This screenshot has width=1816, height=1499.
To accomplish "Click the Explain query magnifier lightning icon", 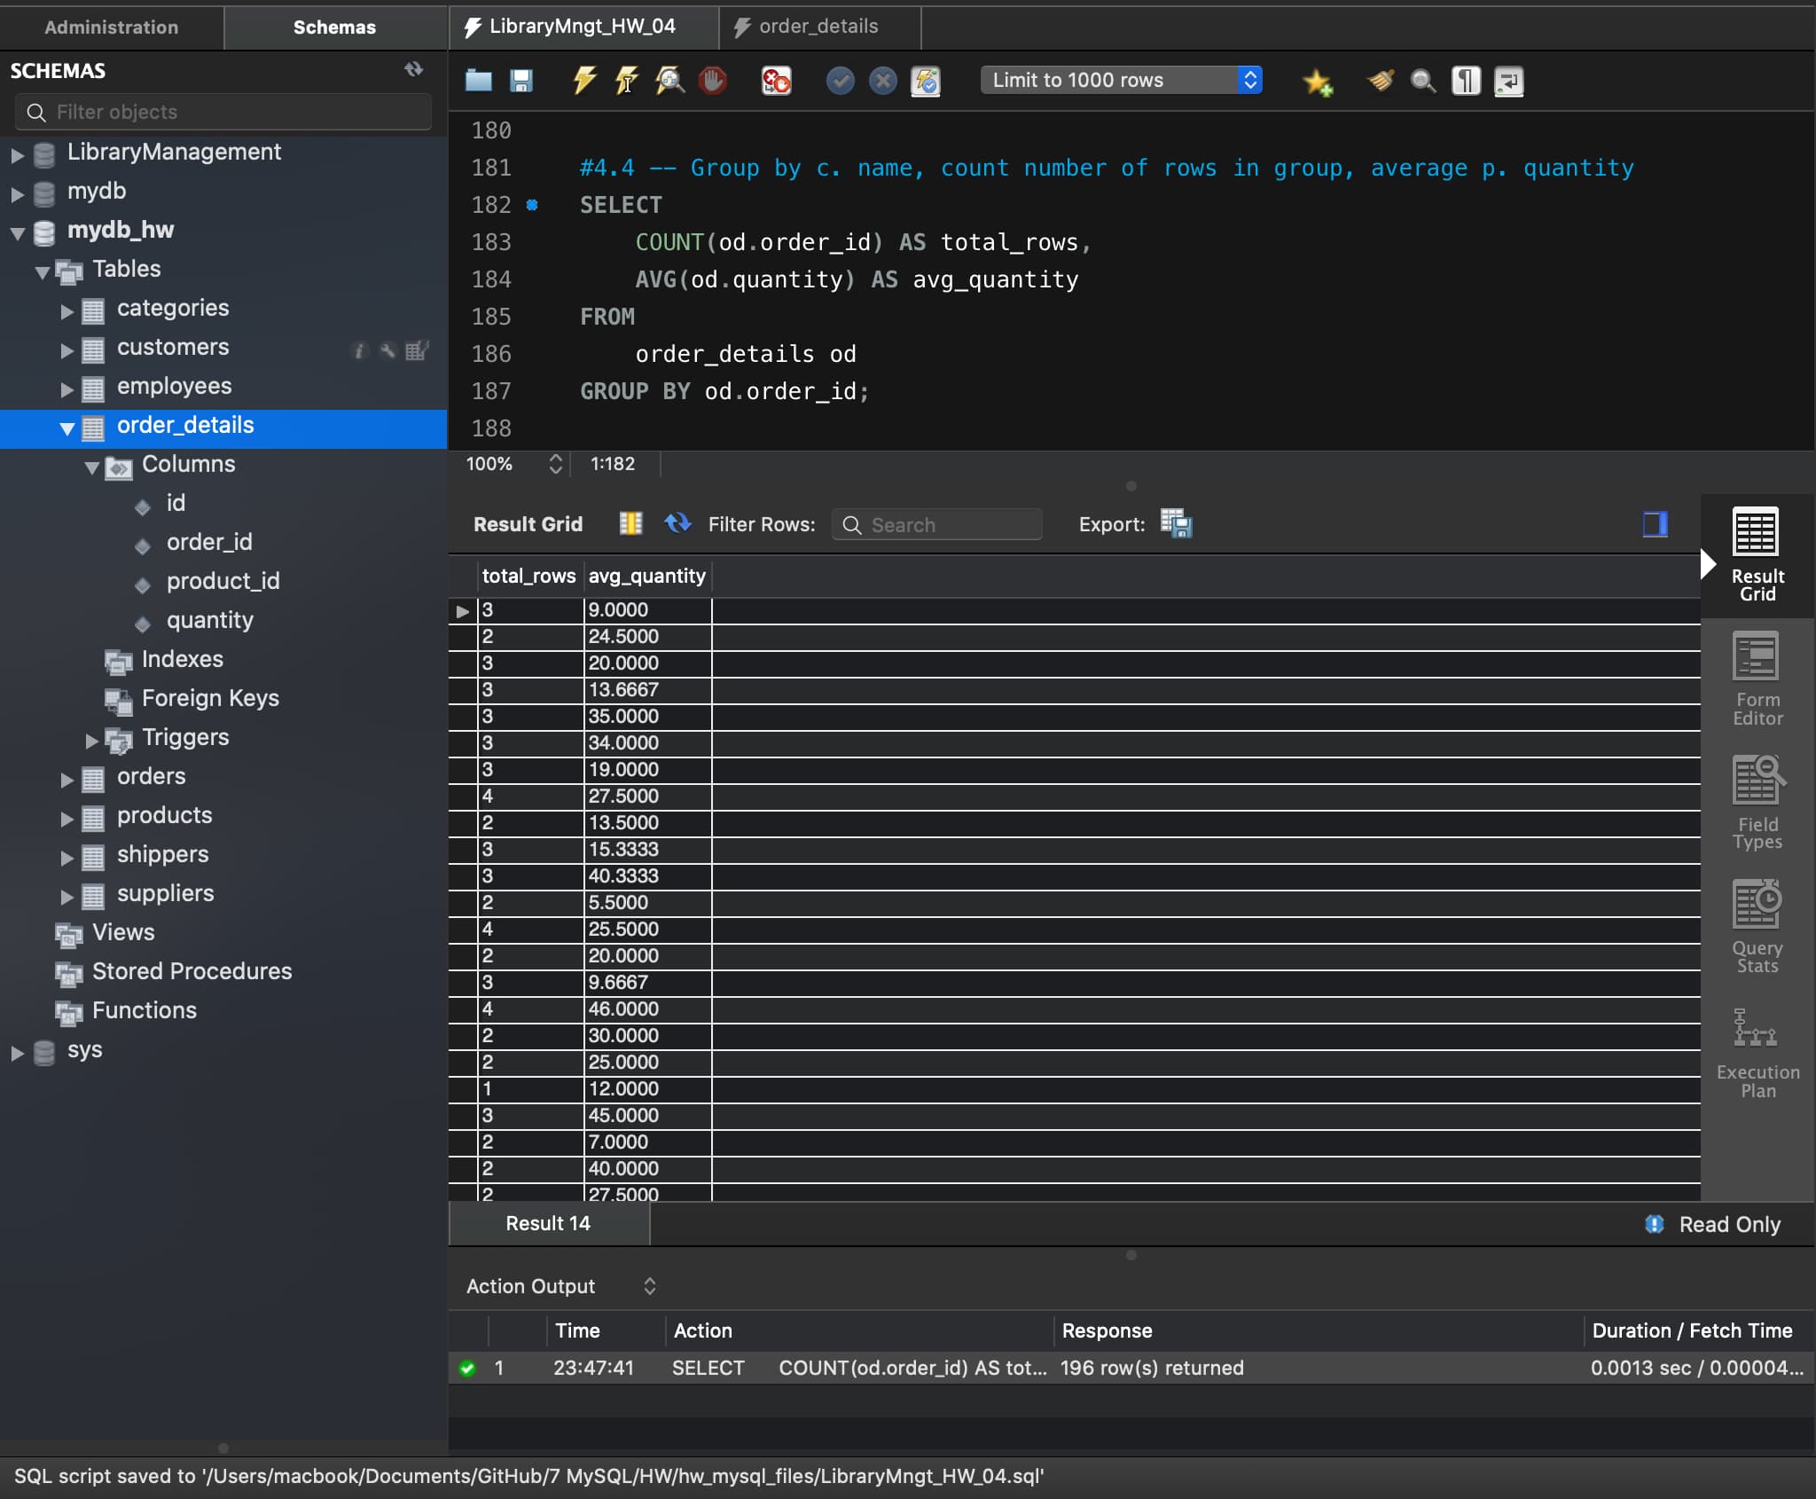I will click(x=669, y=81).
